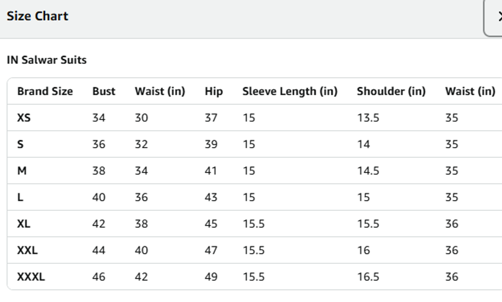Image resolution: width=502 pixels, height=302 pixels.
Task: Click the XXXL brand size row label
Action: tap(31, 277)
